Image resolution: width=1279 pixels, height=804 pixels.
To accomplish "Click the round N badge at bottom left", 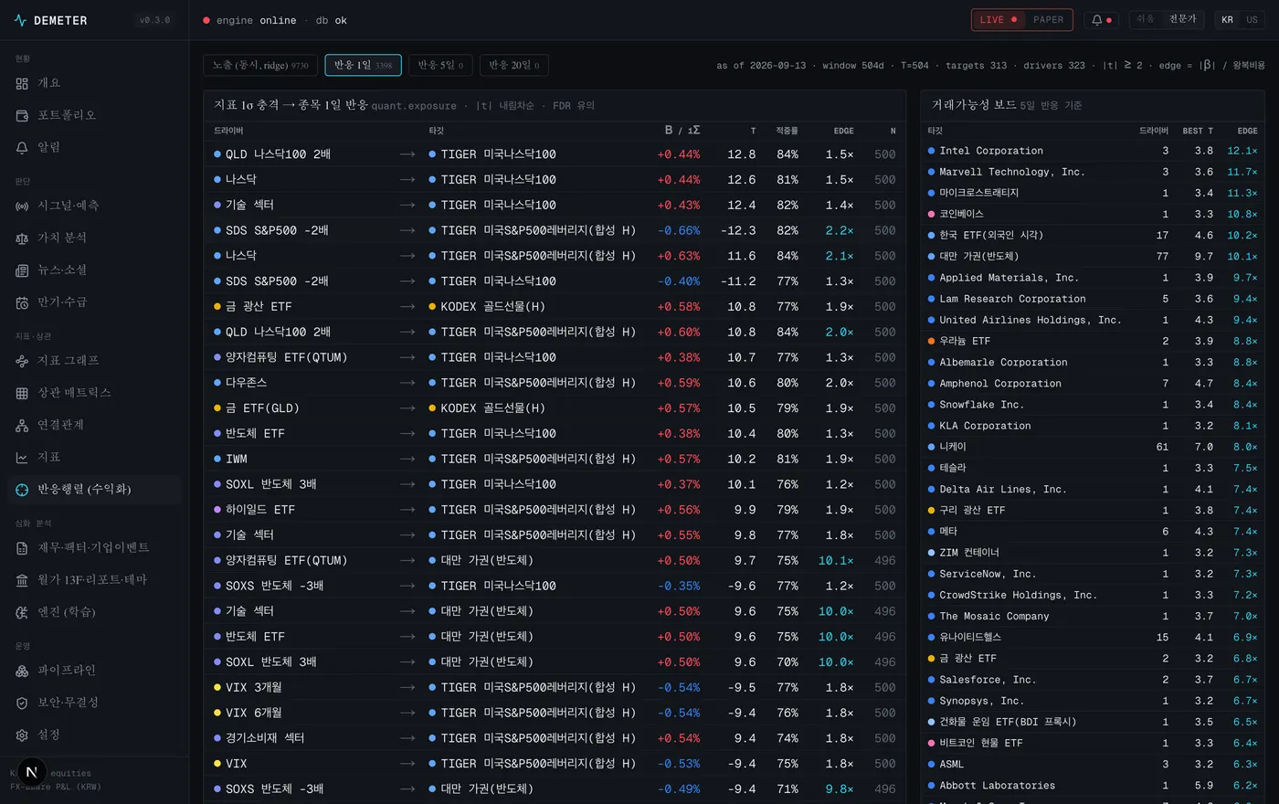I will tap(32, 772).
